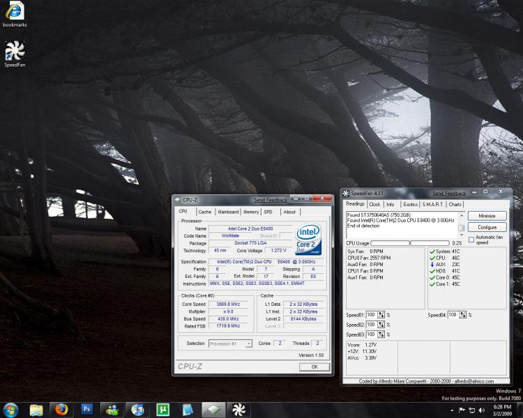The image size is (523, 418).
Task: Open the network tray icon
Action: [x=472, y=410]
